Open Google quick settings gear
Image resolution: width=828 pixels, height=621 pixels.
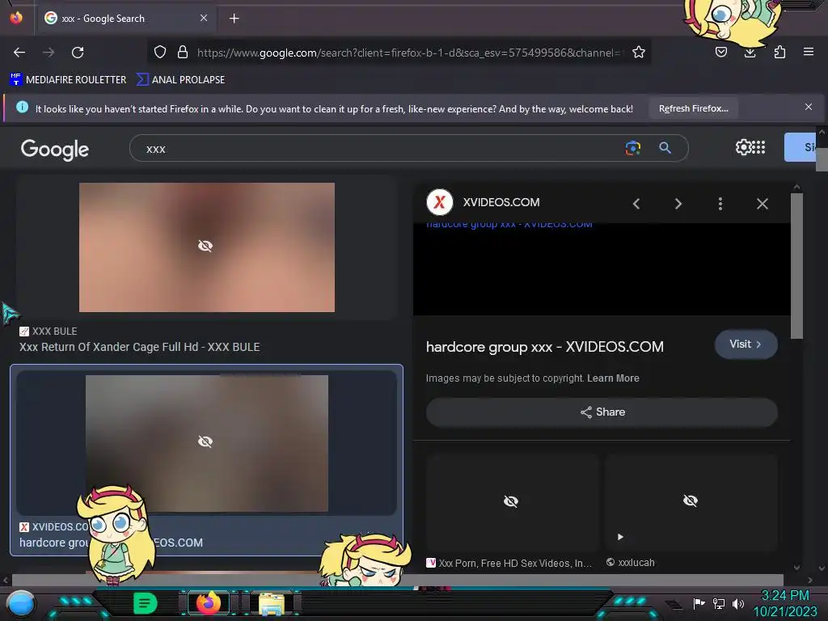coord(744,147)
